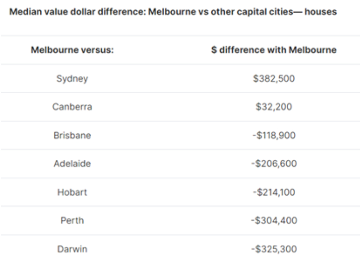This screenshot has width=360, height=264.
Task: Select the Adelaide city name cell
Action: tap(72, 164)
